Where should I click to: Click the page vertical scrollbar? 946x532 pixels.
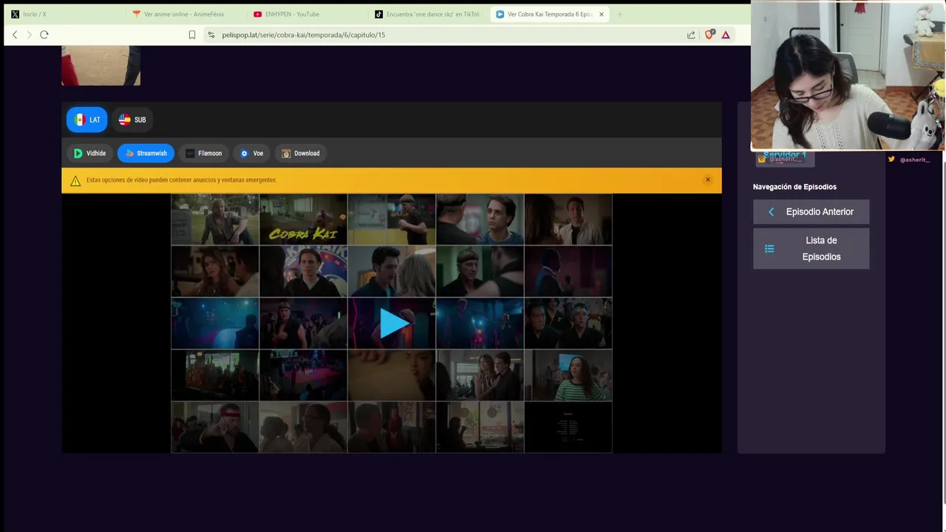click(943, 332)
